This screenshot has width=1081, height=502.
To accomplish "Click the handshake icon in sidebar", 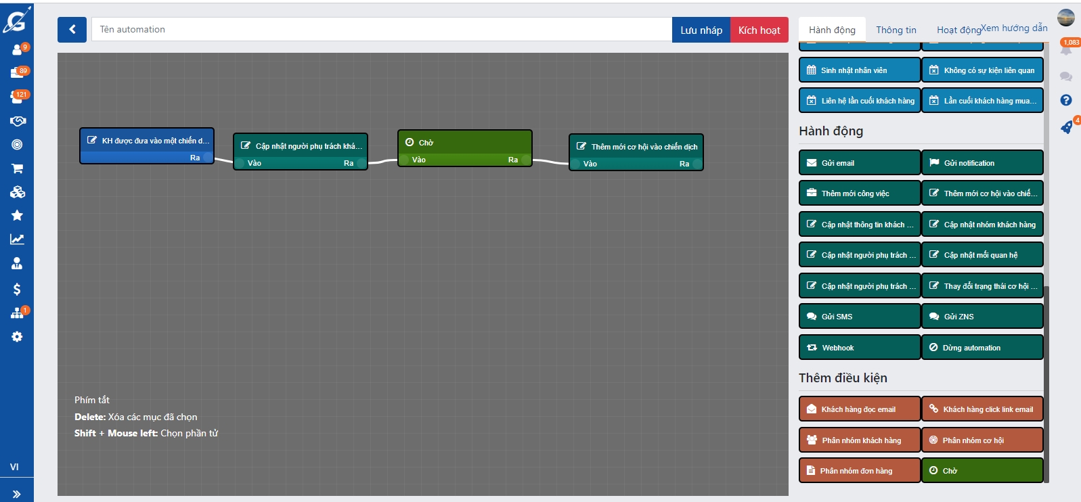I will click(x=17, y=121).
